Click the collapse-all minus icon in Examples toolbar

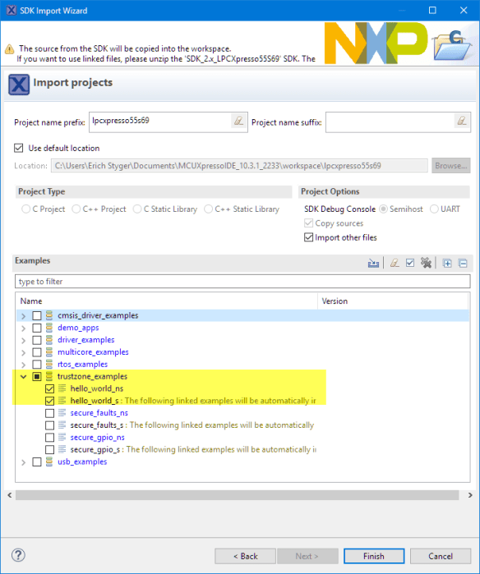pyautogui.click(x=463, y=264)
